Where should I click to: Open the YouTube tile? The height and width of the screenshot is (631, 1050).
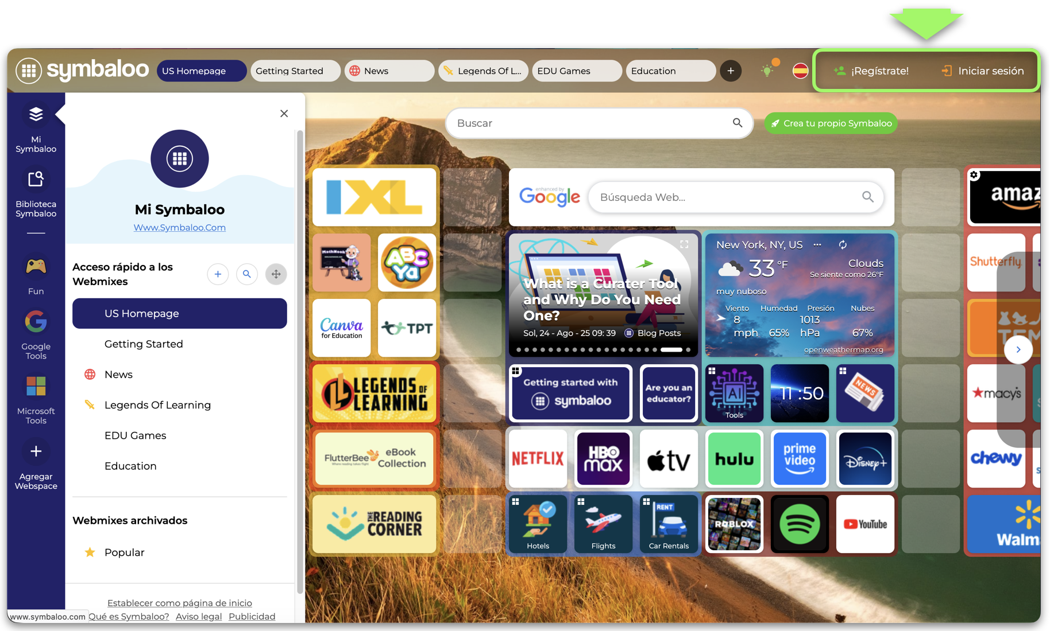[866, 524]
